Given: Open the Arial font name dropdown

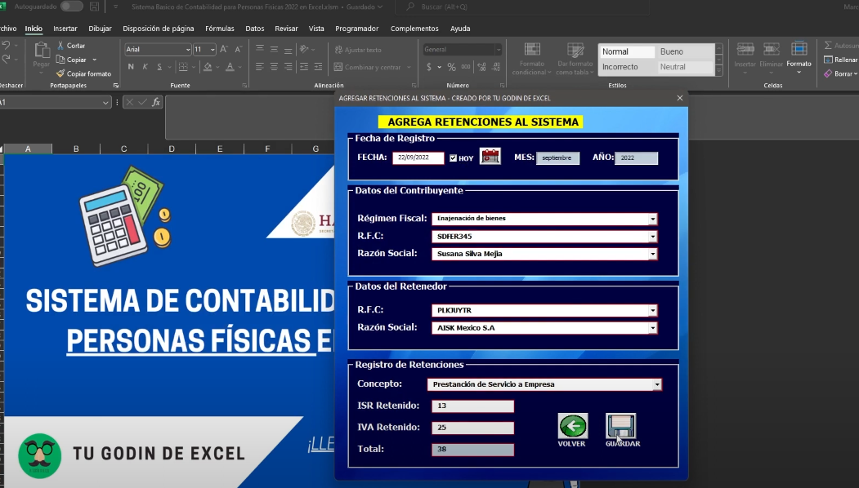Looking at the screenshot, I should click(188, 49).
